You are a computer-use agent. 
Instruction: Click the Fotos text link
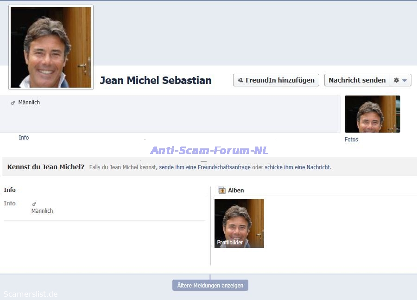351,140
